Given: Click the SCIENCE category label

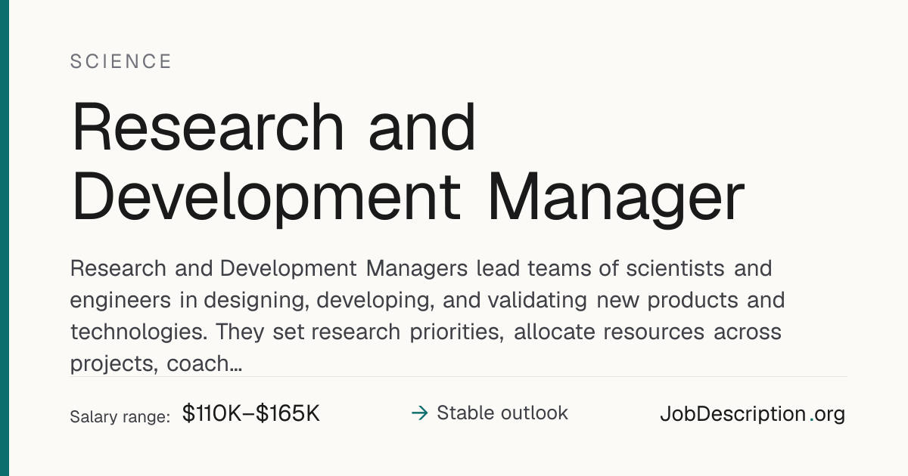Looking at the screenshot, I should (x=121, y=62).
